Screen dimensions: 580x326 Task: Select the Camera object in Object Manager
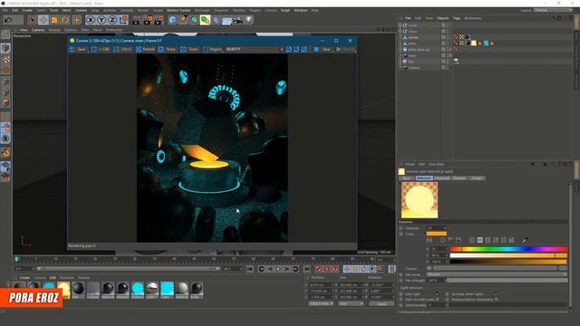pyautogui.click(x=414, y=68)
